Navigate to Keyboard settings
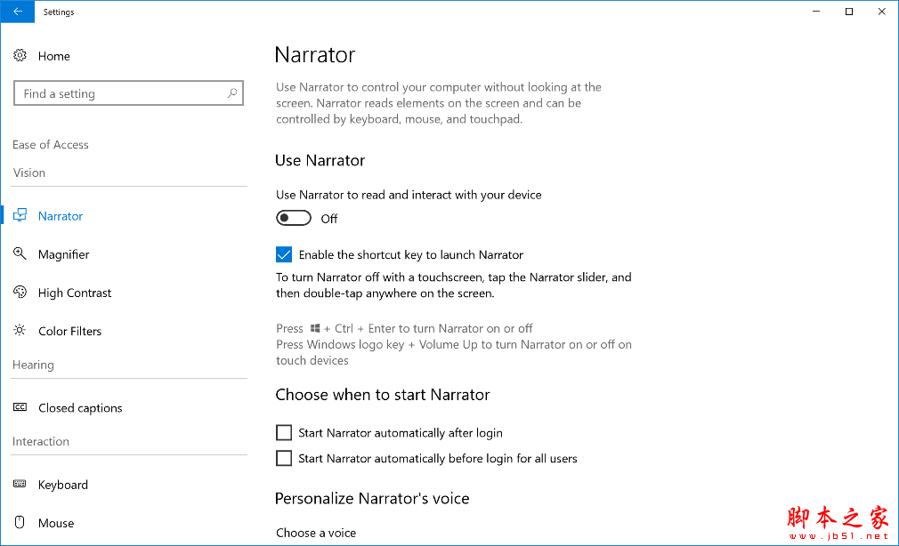899x546 pixels. (62, 485)
